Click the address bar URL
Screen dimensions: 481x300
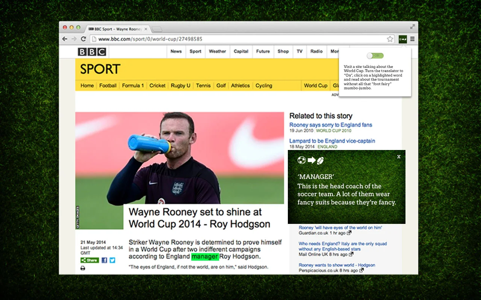tap(150, 39)
